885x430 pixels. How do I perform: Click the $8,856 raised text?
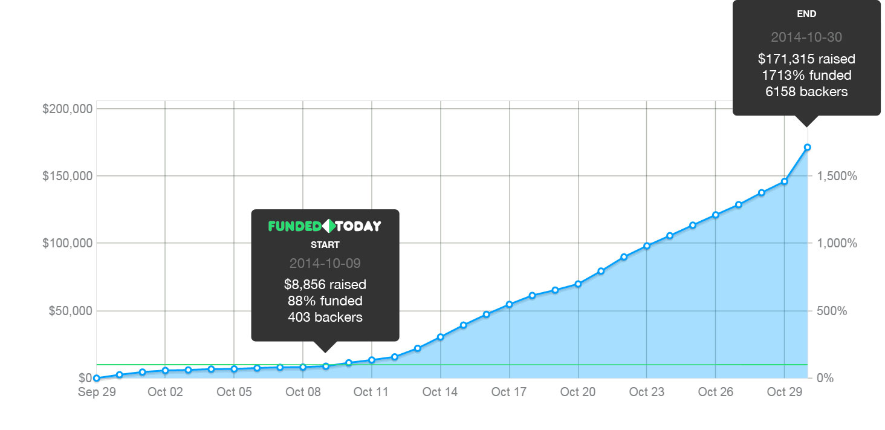click(x=325, y=284)
